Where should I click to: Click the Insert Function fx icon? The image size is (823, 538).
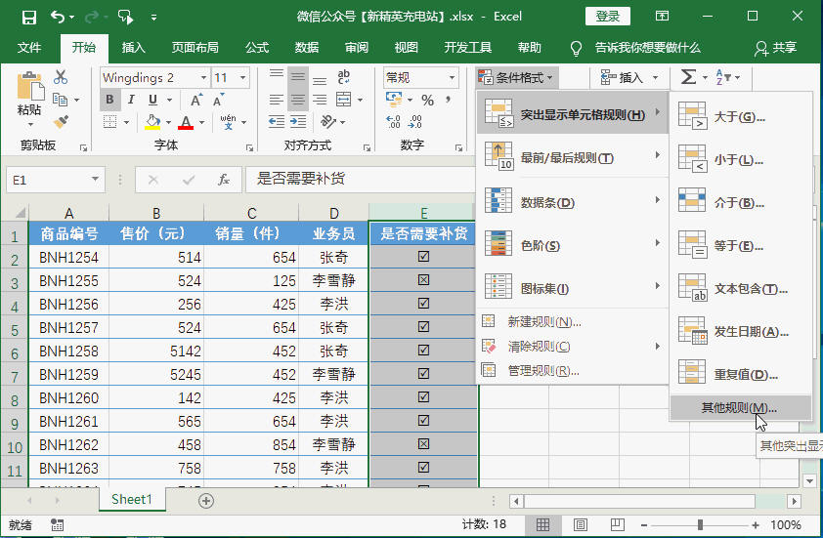223,180
